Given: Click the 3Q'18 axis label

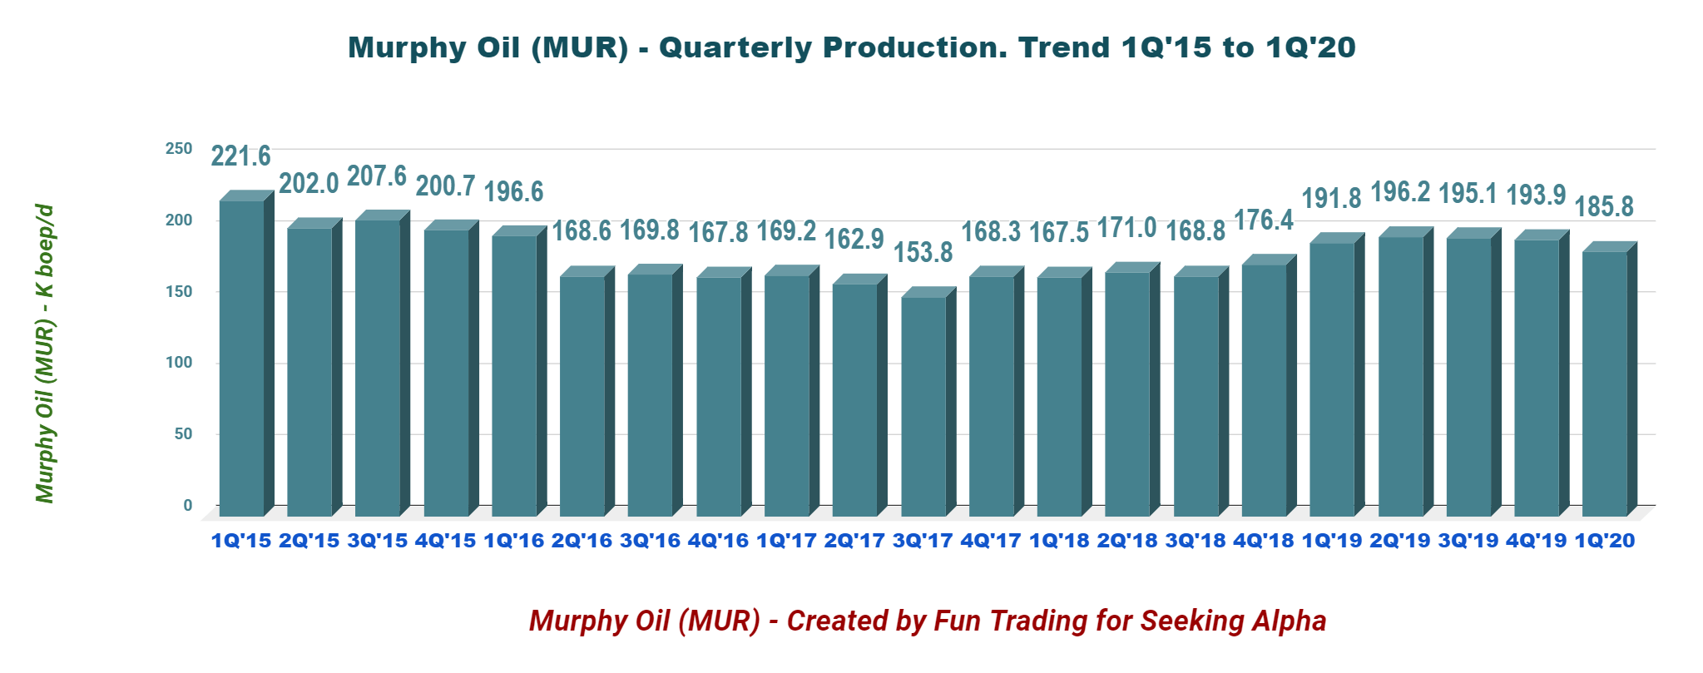Looking at the screenshot, I should tap(1196, 541).
